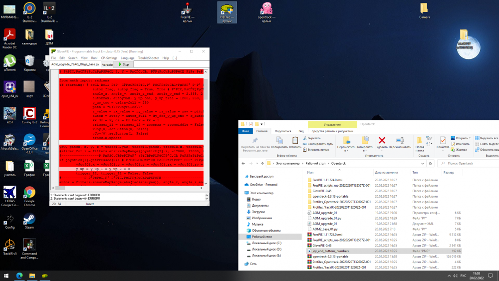Open the dropdown arrow next to Open
The width and height of the screenshot is (499, 281).
[470, 138]
